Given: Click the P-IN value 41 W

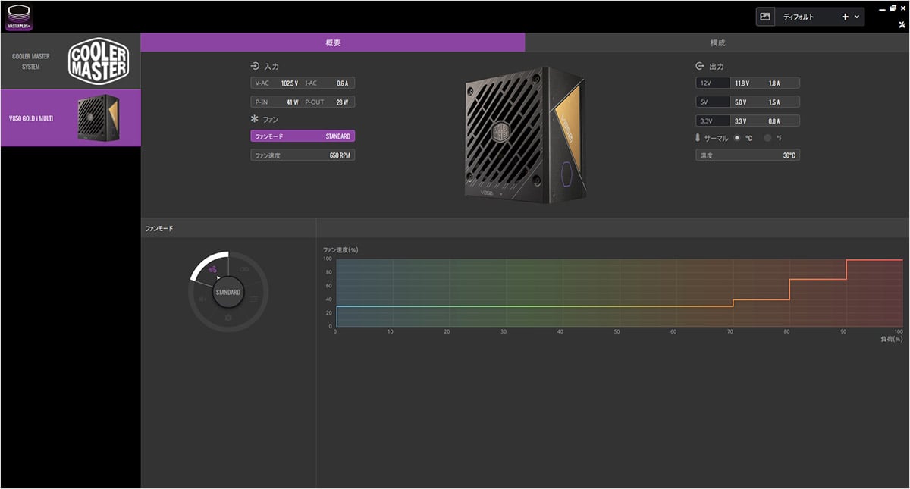Looking at the screenshot, I should coord(292,102).
